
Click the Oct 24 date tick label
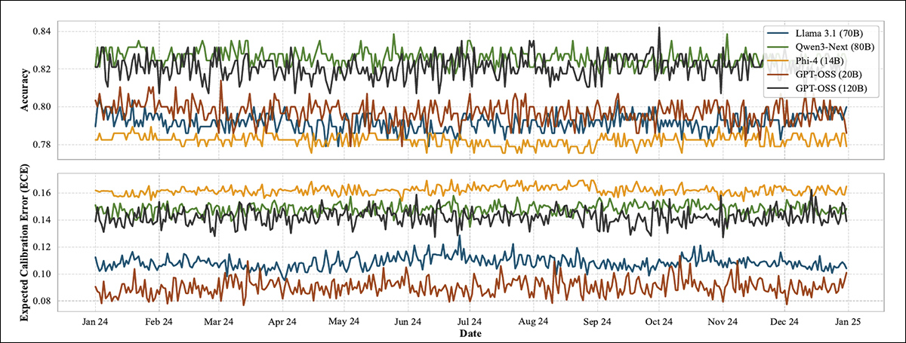pyautogui.click(x=658, y=320)
